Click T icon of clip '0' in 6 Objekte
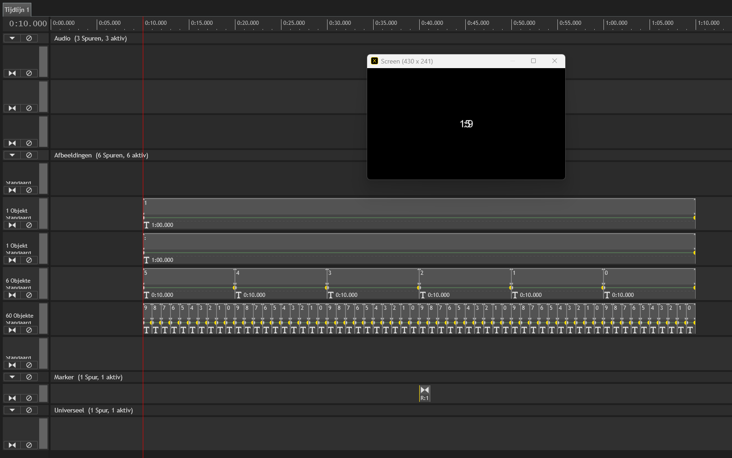The width and height of the screenshot is (732, 458). (607, 295)
